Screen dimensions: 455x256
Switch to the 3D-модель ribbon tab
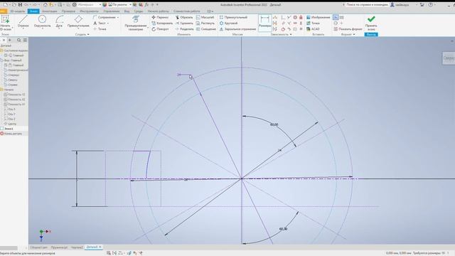[x=17, y=11]
